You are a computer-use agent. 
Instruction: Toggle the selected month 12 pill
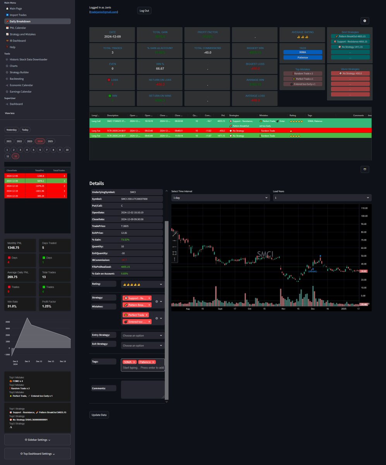point(15,156)
